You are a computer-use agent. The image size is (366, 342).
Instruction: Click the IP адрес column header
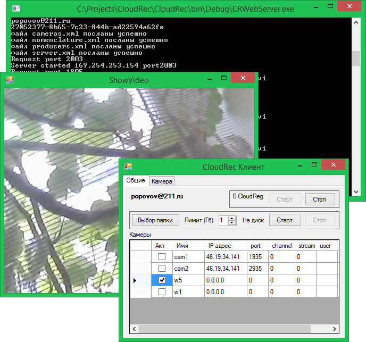pyautogui.click(x=226, y=246)
